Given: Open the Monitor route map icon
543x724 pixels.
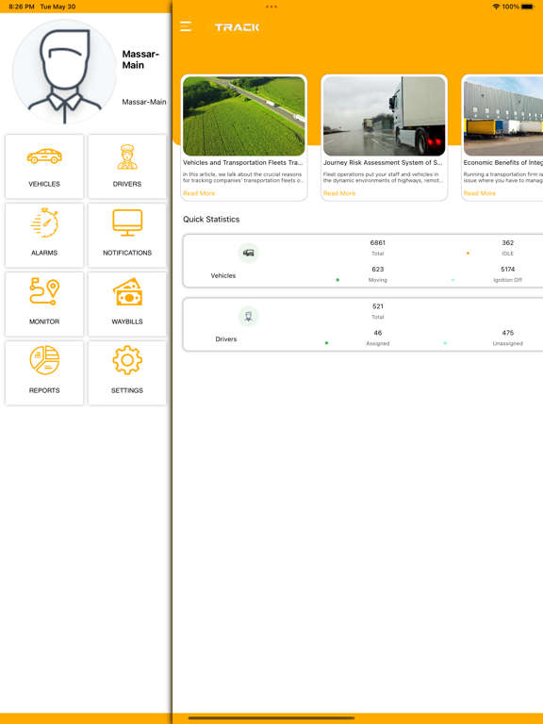Looking at the screenshot, I should (x=44, y=291).
